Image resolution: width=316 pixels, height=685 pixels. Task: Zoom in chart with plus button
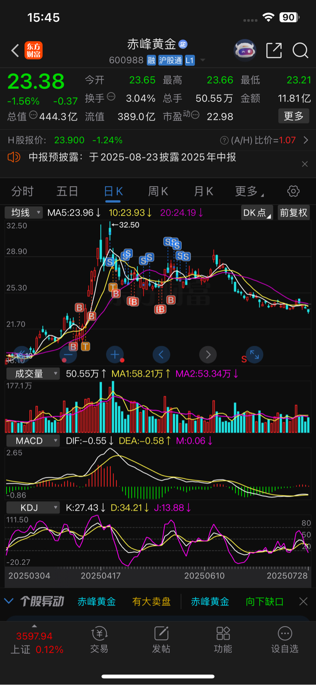[x=115, y=355]
